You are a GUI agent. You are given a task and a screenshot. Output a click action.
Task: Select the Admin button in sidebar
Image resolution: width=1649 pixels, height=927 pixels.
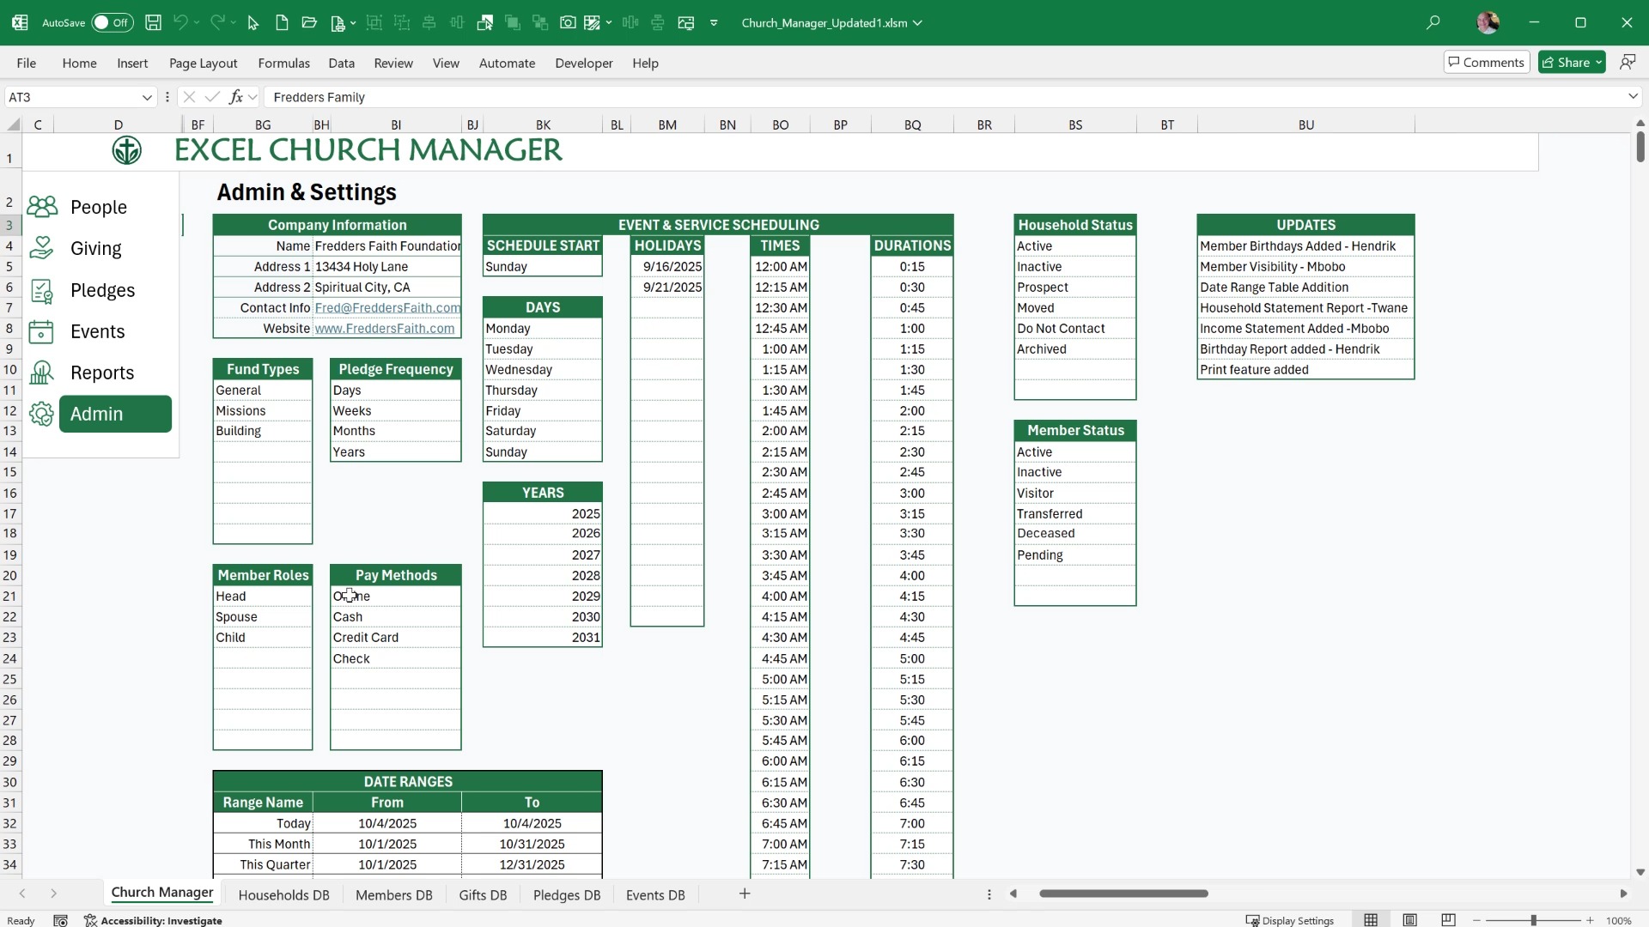[115, 414]
